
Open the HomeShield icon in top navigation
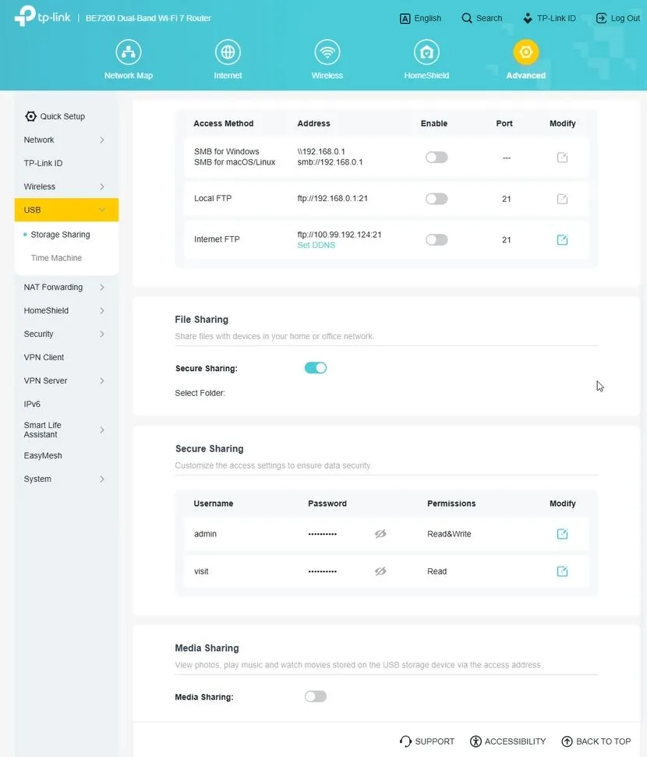(x=426, y=53)
